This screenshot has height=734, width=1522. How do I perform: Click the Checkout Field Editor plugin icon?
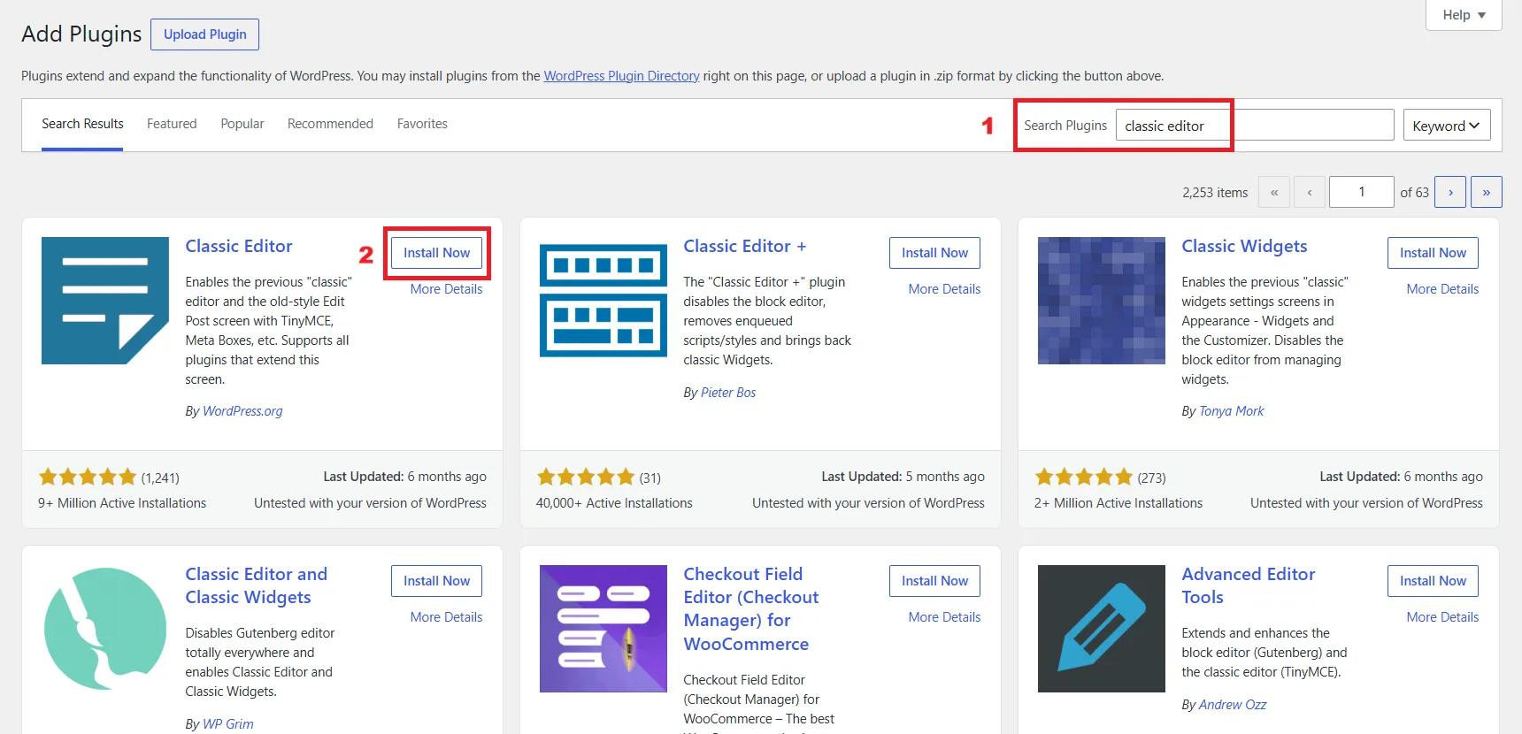(x=603, y=629)
